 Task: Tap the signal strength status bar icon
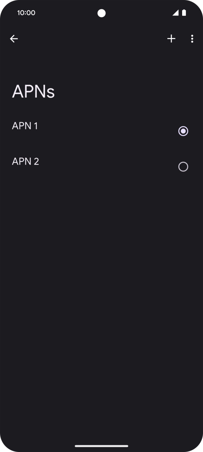point(176,12)
